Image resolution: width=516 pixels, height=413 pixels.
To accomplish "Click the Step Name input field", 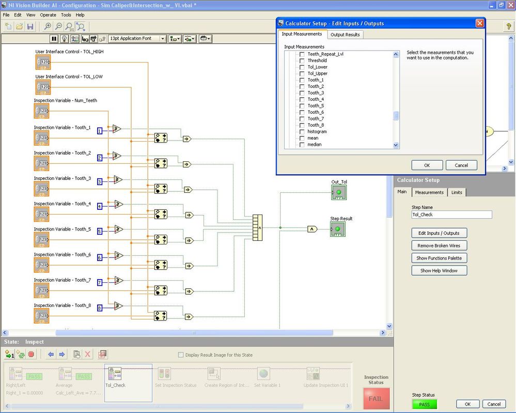I will point(451,215).
